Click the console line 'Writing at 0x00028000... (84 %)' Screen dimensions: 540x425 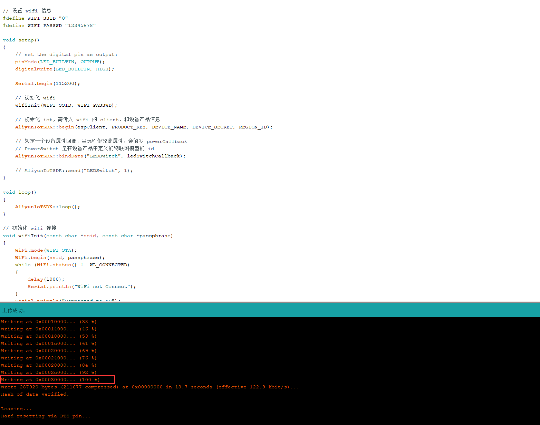click(49, 365)
